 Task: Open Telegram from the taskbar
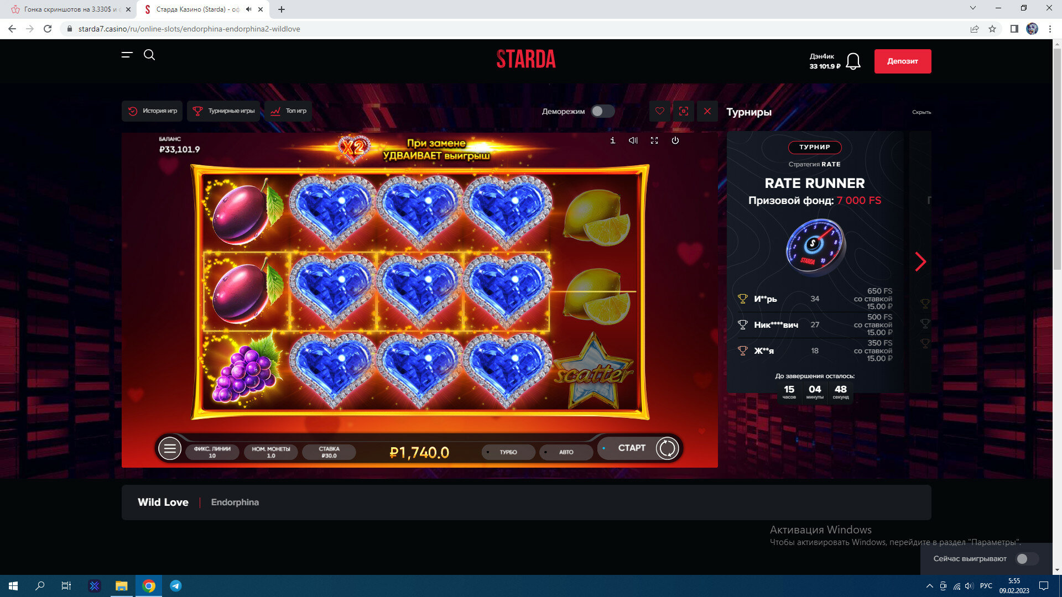(176, 586)
